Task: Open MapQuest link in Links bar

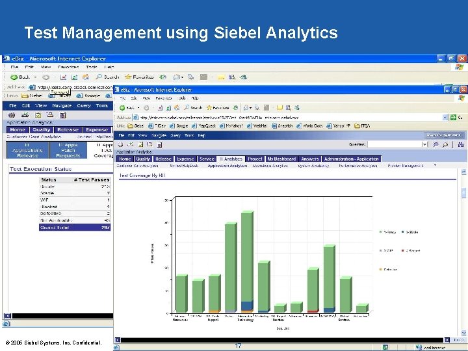Action: click(203, 126)
